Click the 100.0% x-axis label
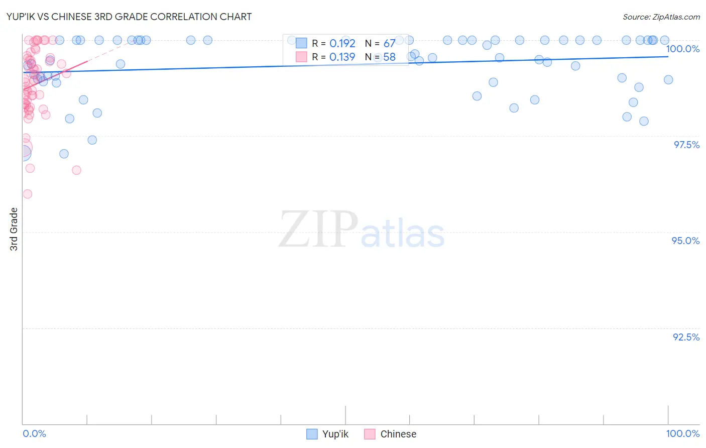The height and width of the screenshot is (448, 706). click(683, 433)
